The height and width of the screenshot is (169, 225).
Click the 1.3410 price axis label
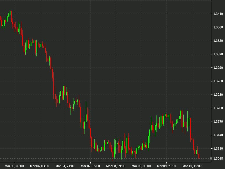point(218,14)
